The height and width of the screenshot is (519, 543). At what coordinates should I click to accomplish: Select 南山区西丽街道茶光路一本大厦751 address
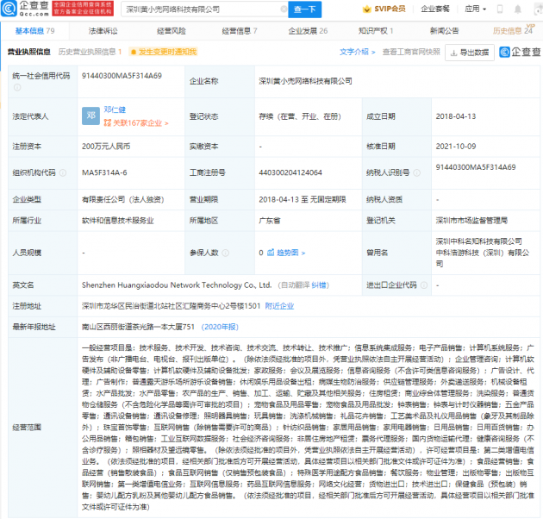click(138, 327)
